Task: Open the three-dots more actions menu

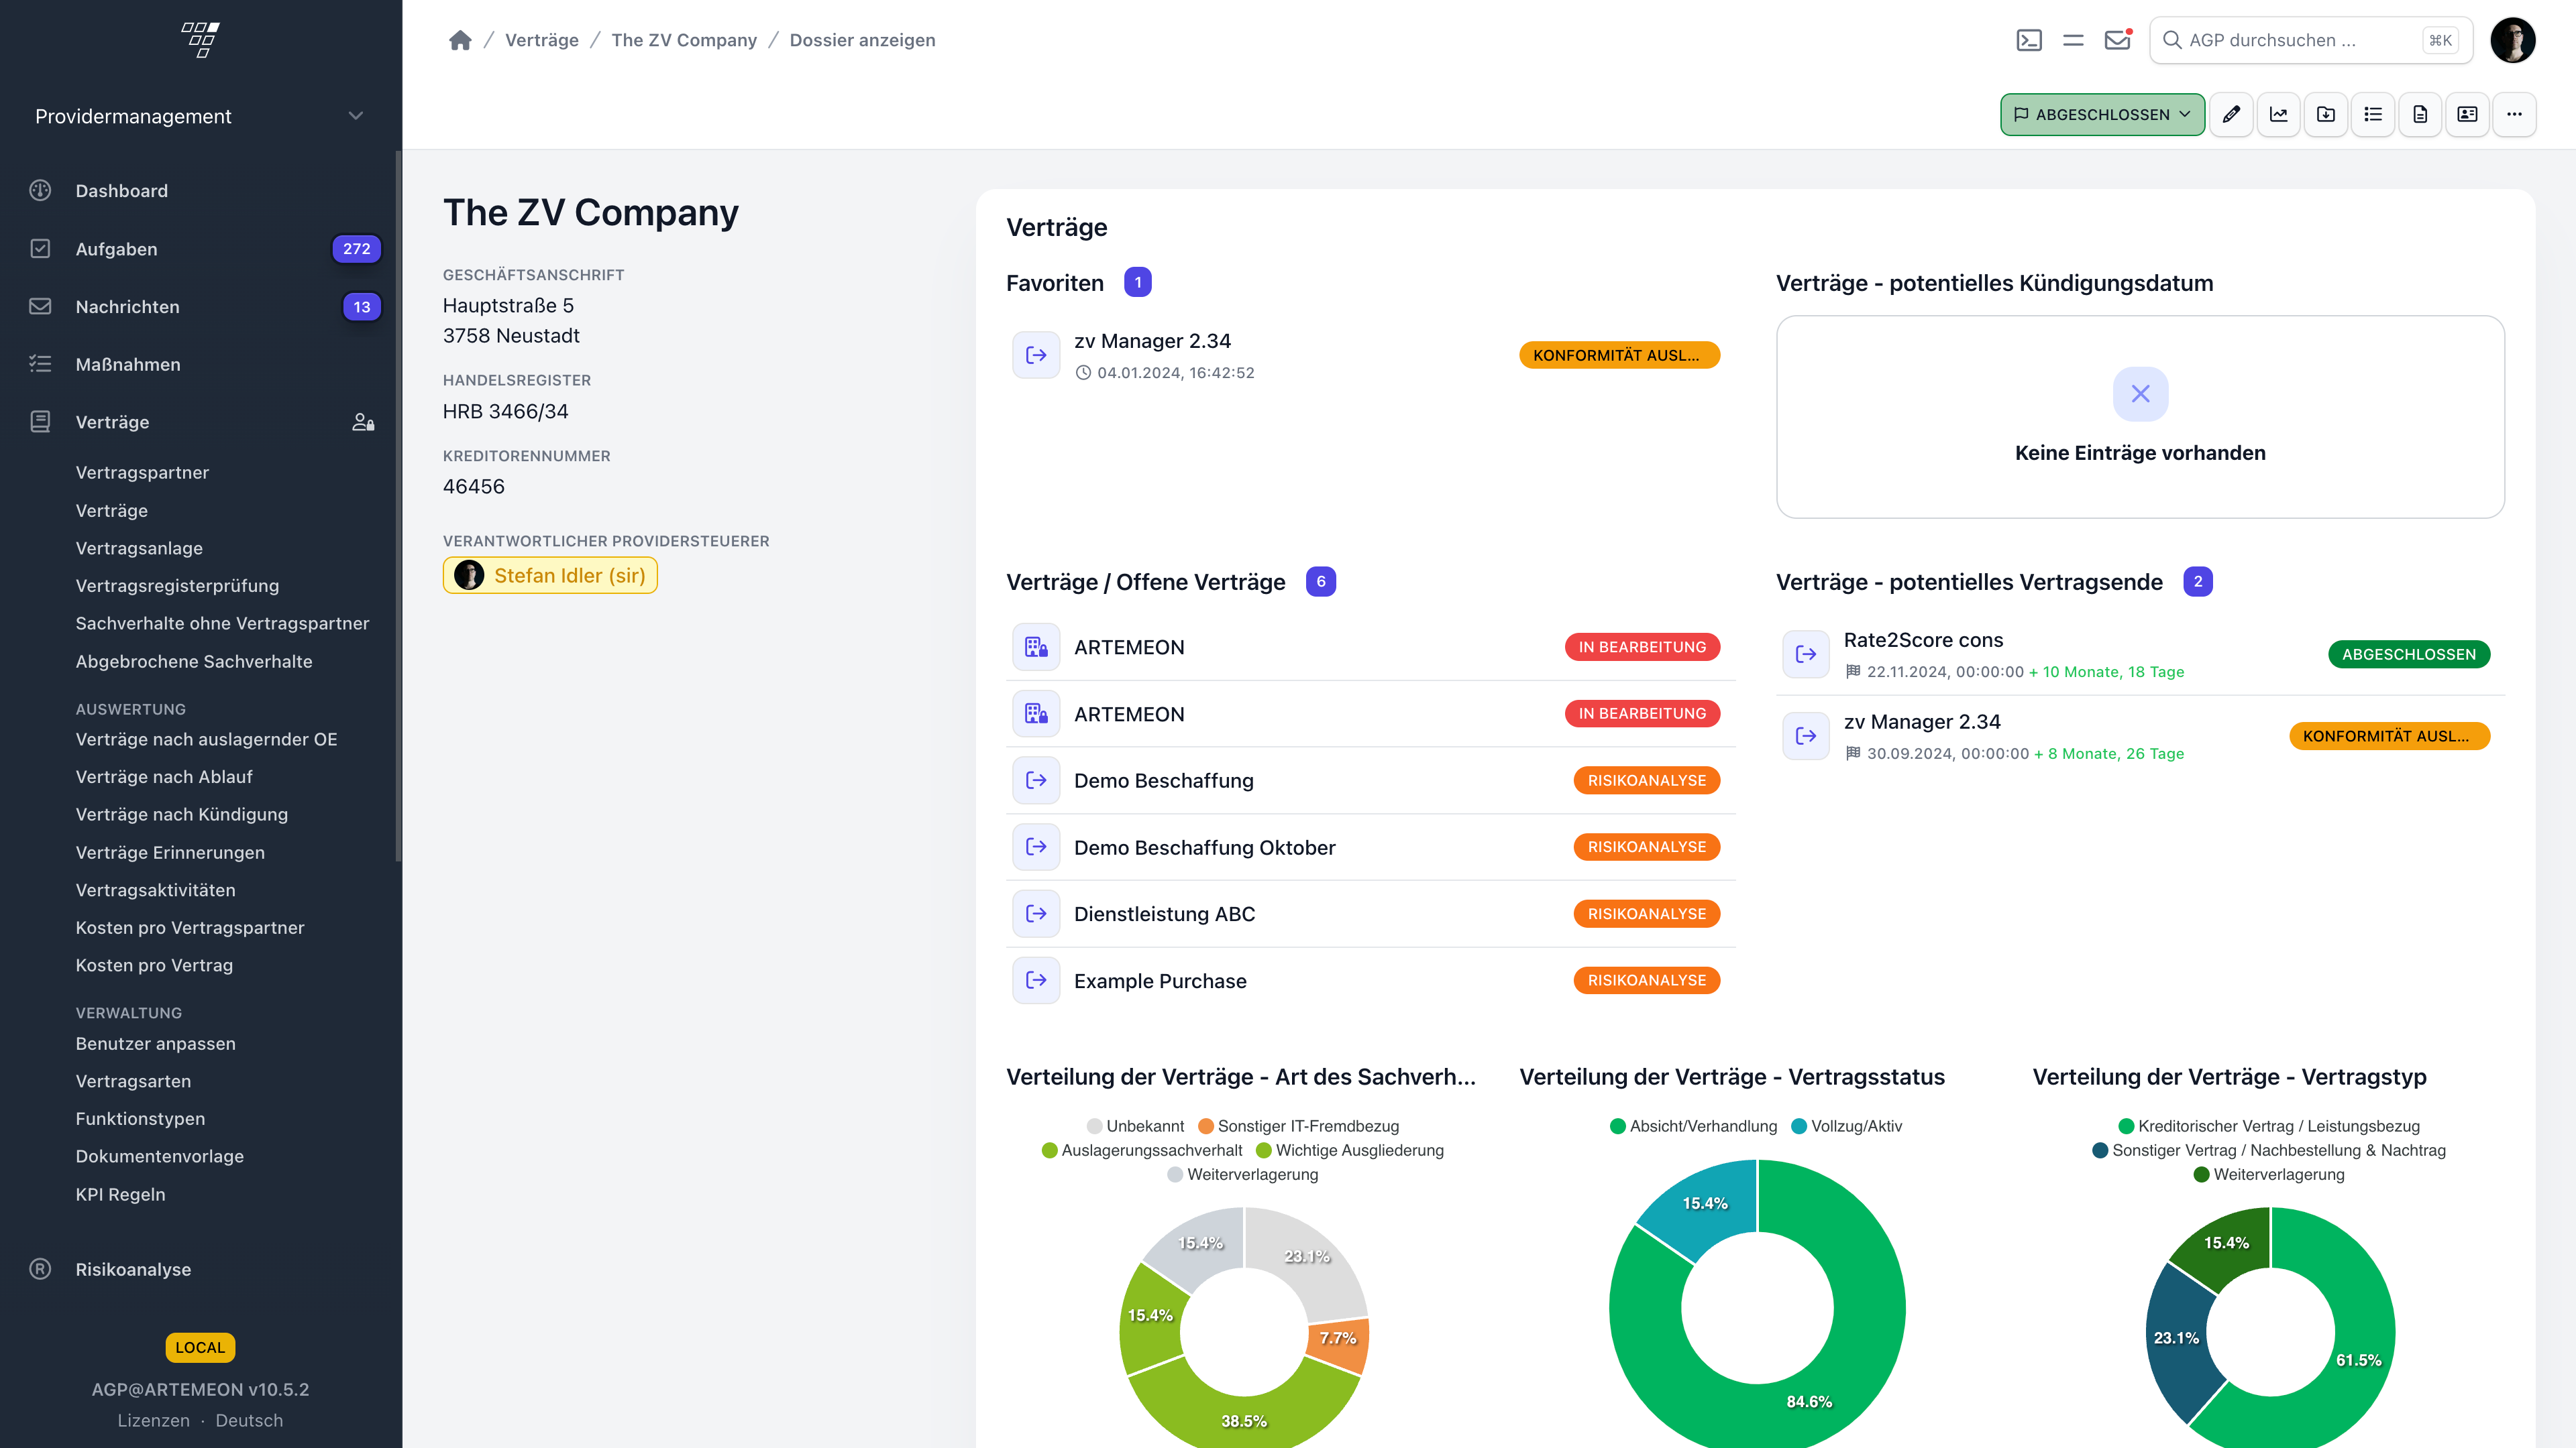Action: pos(2514,114)
